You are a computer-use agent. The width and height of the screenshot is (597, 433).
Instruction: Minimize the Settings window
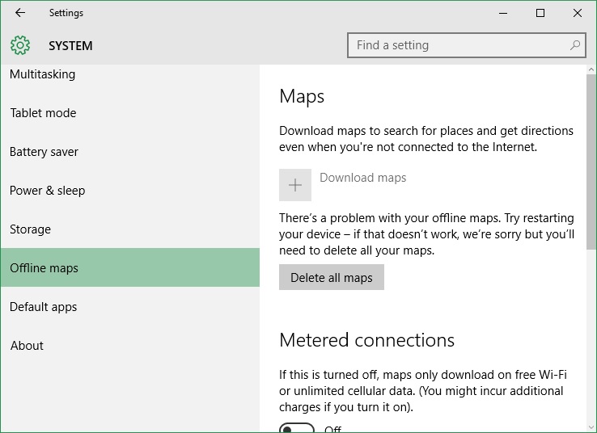[x=503, y=13]
